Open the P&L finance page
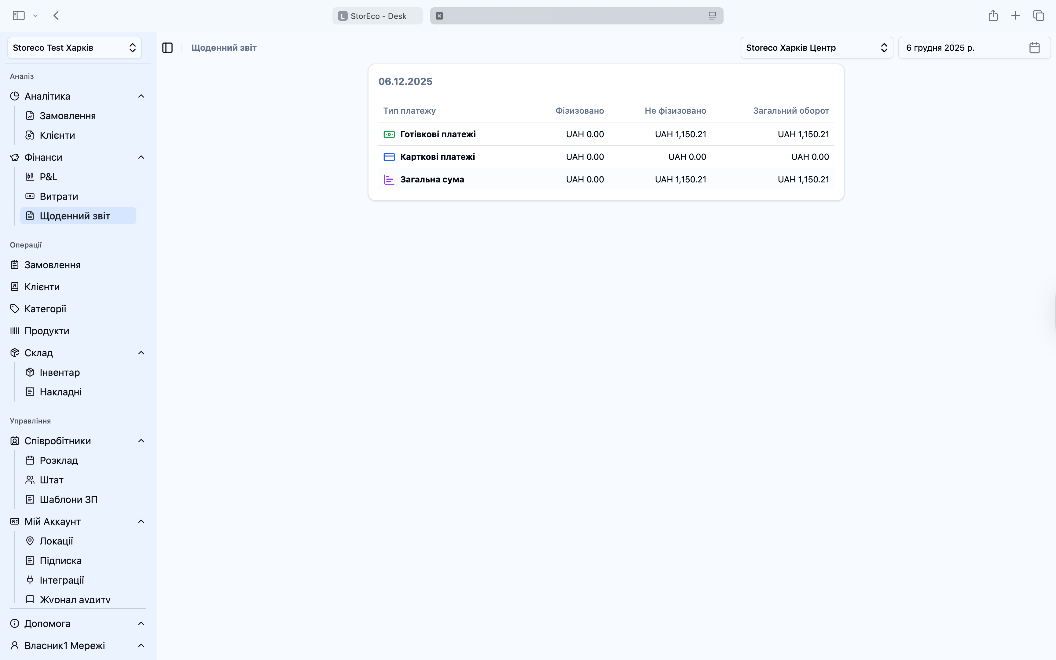The width and height of the screenshot is (1056, 660). (x=49, y=177)
